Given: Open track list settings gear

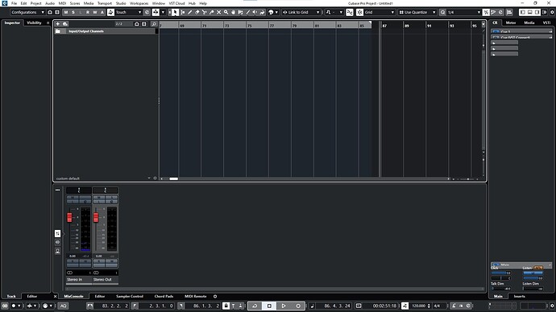Looking at the screenshot, I should [155, 179].
